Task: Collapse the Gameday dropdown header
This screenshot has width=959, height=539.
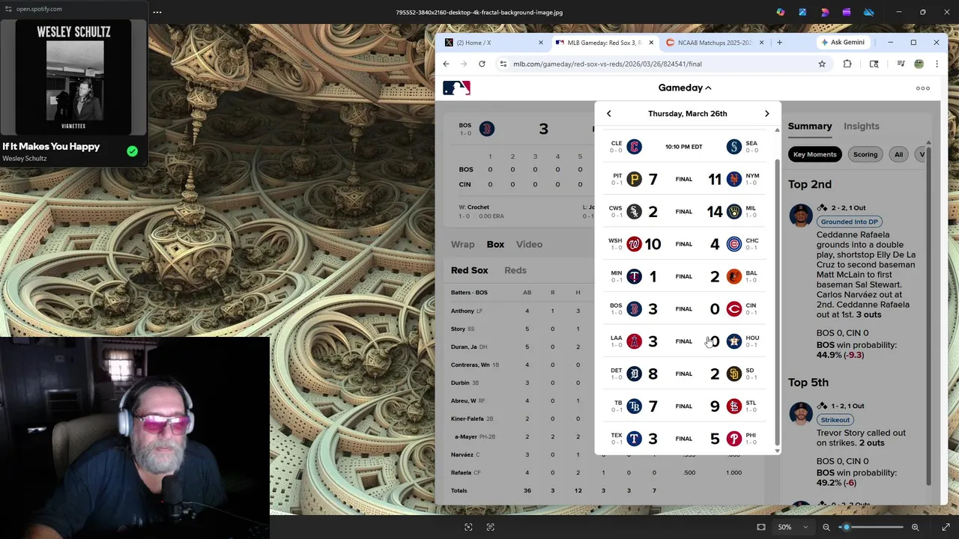Action: (x=685, y=88)
